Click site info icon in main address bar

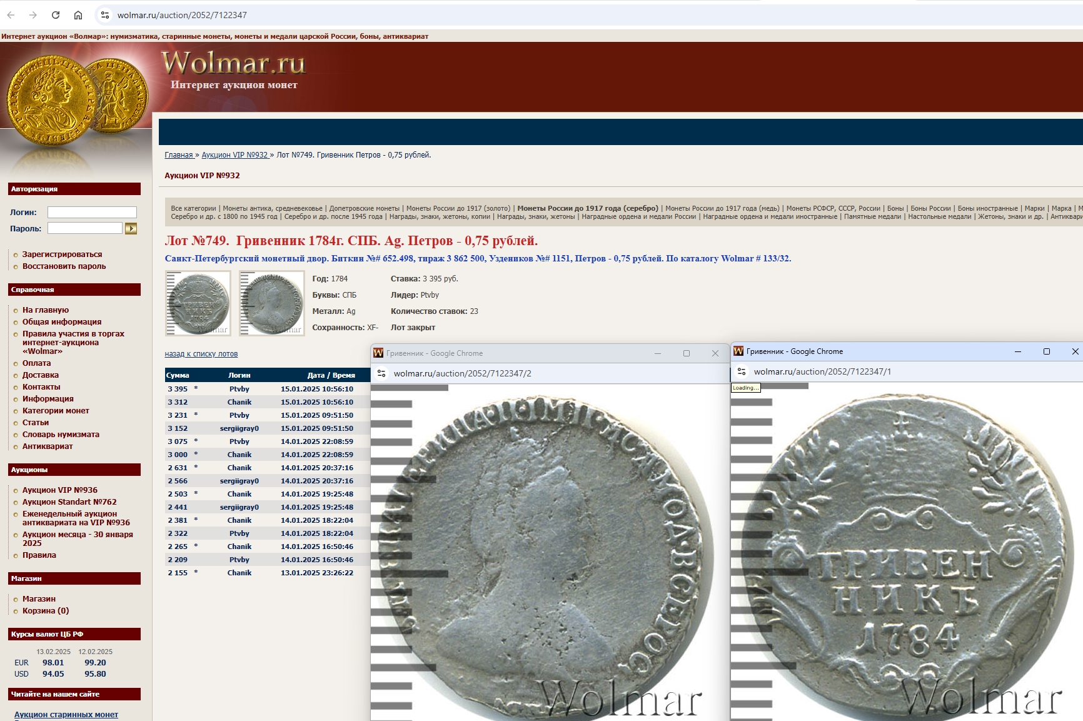coord(105,15)
